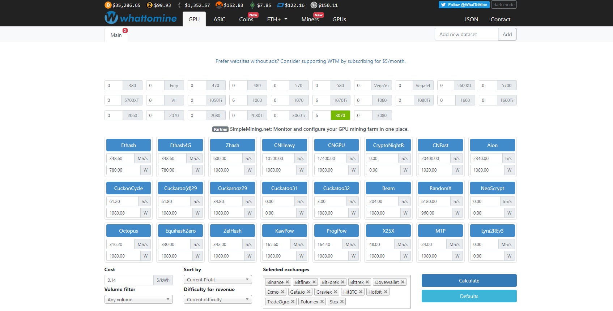613x311 pixels.
Task: Toggle the Ethash algorithm button
Action: (x=128, y=145)
